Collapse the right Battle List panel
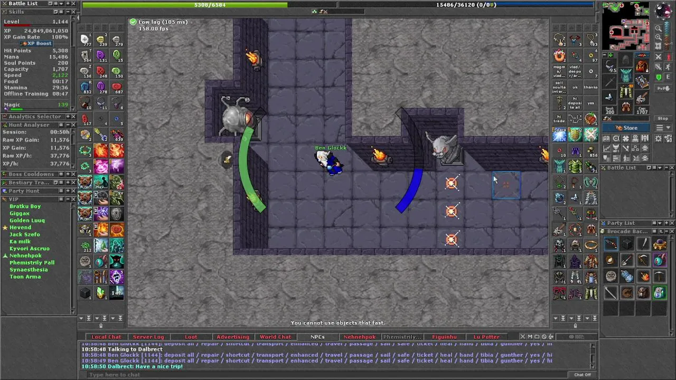The image size is (676, 380). (x=665, y=167)
